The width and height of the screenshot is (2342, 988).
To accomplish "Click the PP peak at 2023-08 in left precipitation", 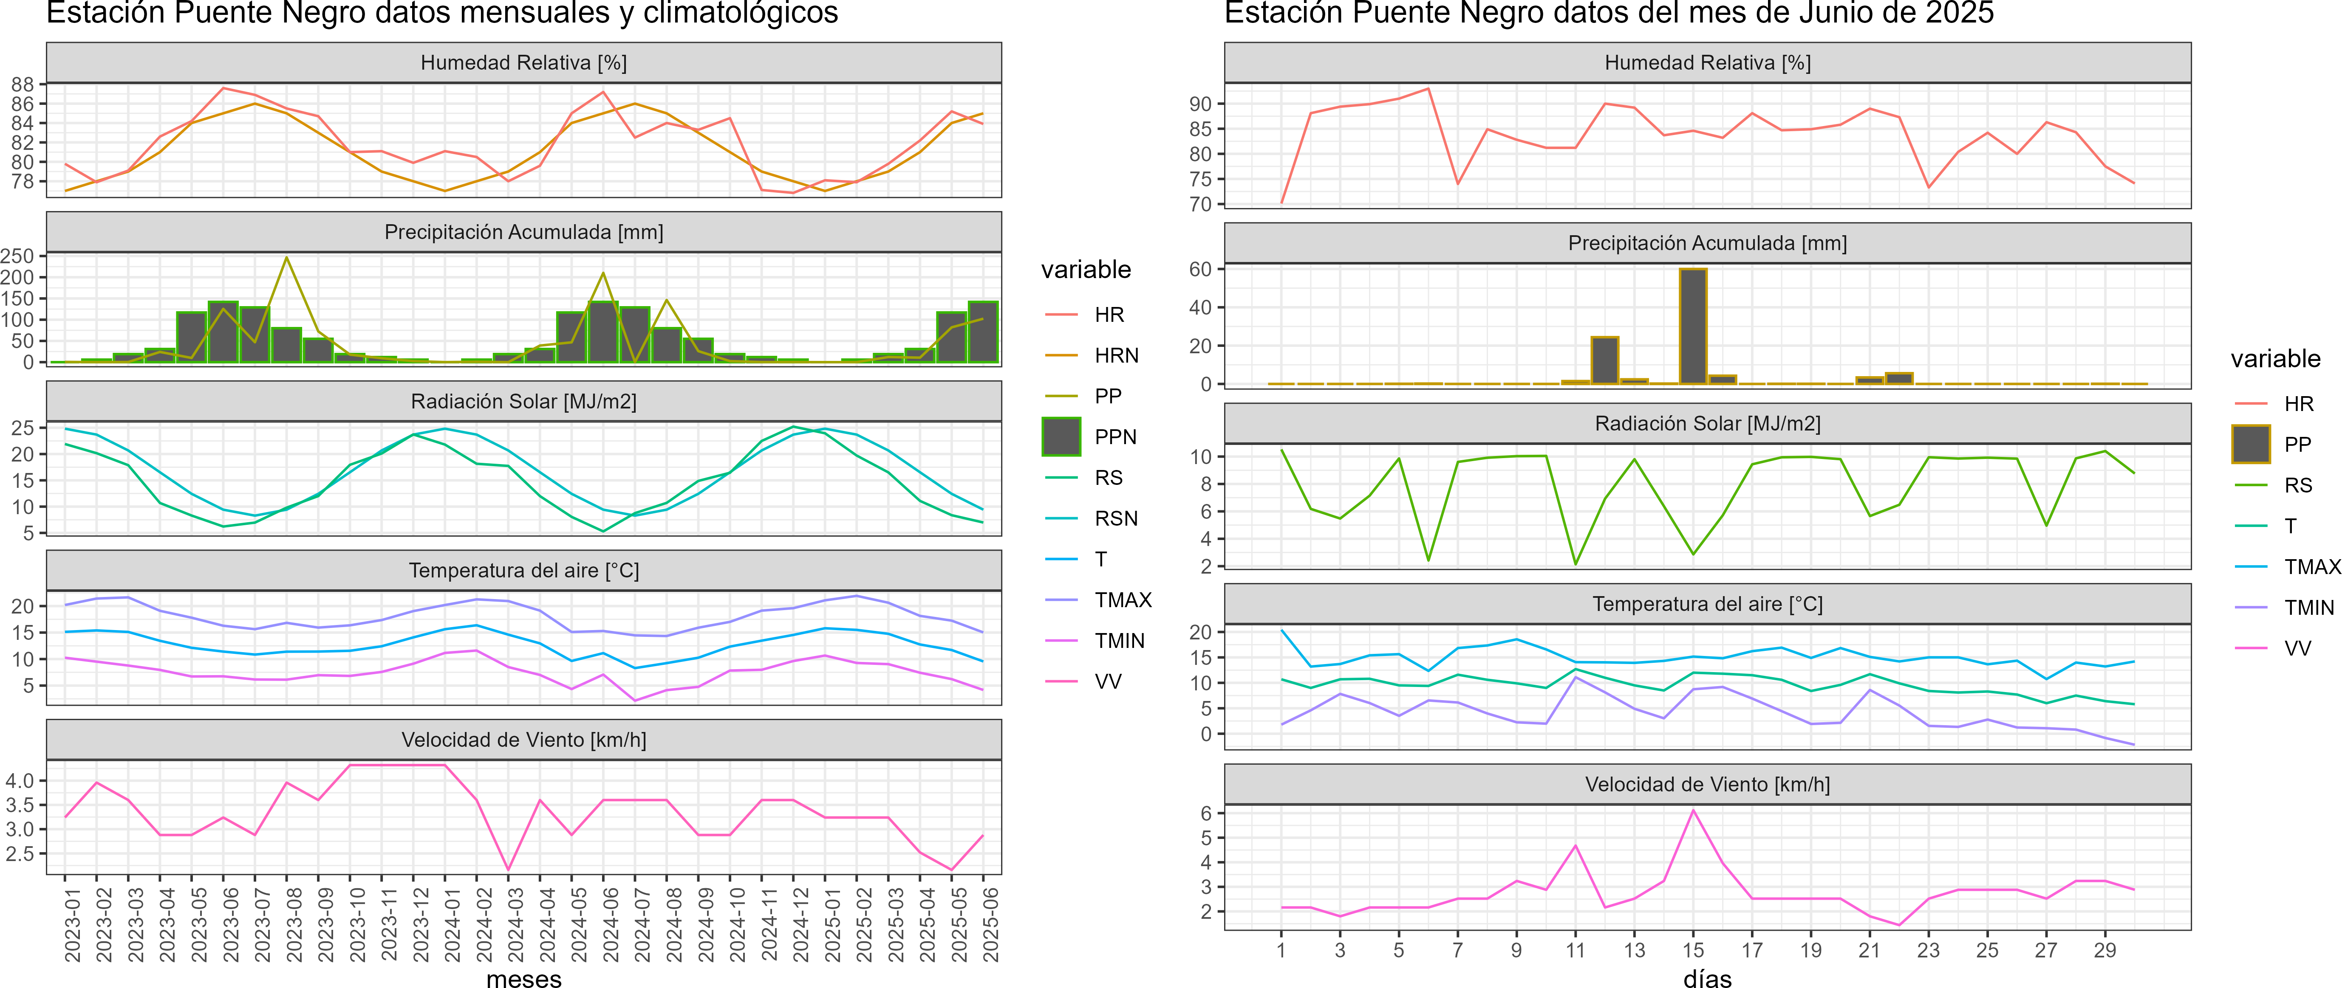I will point(286,258).
